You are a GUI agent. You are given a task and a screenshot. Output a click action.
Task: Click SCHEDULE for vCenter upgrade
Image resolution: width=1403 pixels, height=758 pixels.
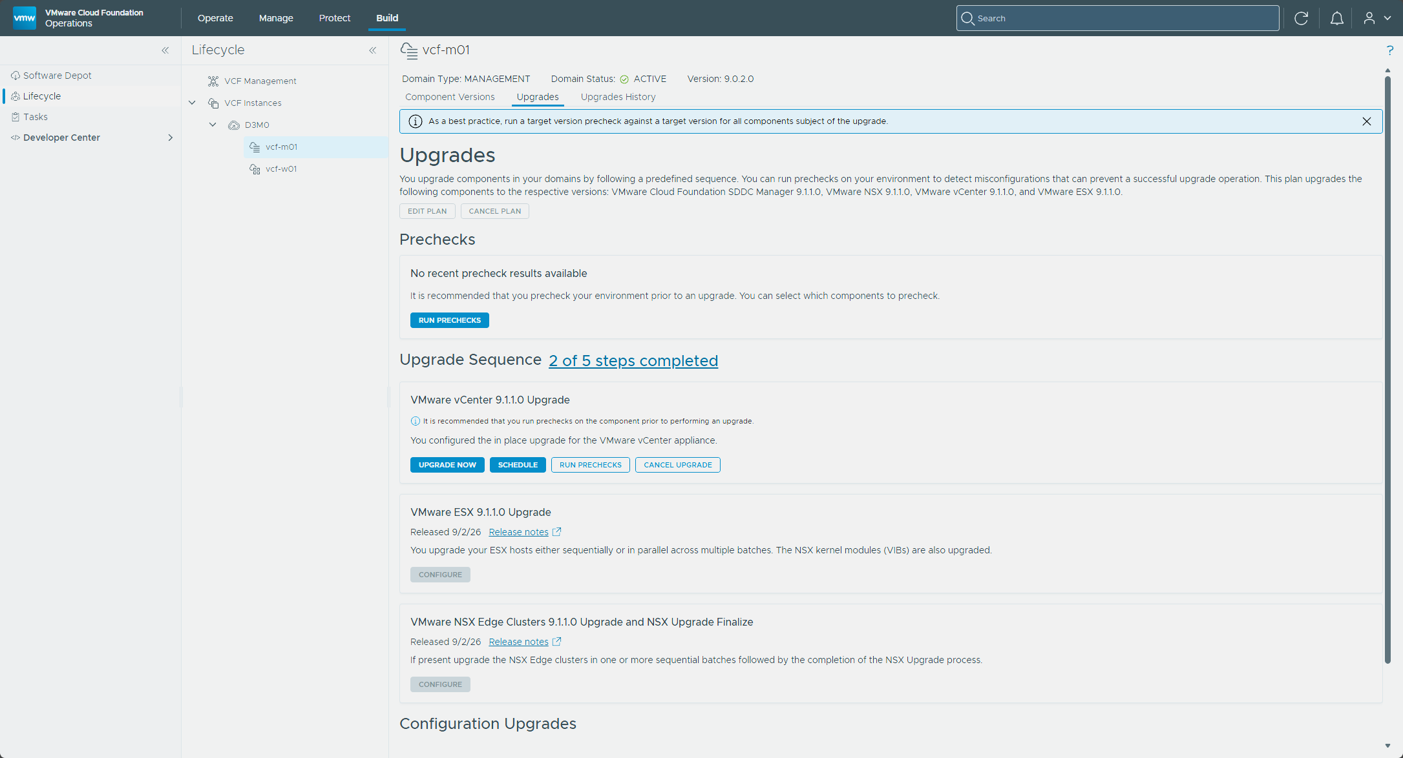click(518, 465)
